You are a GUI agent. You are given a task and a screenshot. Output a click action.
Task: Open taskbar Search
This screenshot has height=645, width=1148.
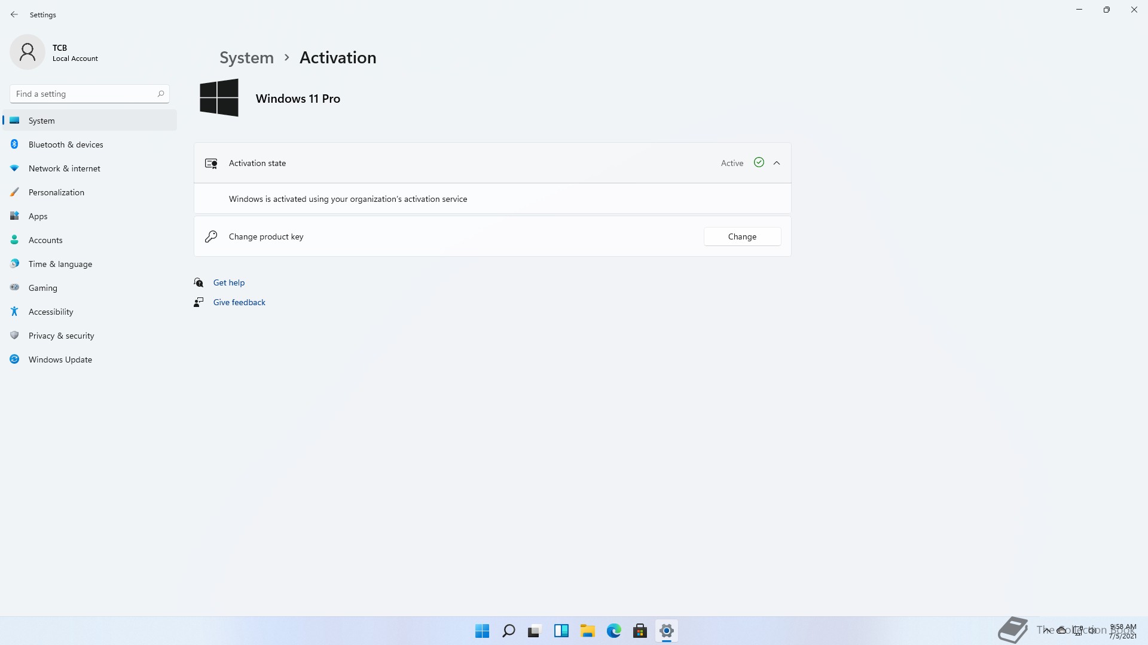pos(508,631)
